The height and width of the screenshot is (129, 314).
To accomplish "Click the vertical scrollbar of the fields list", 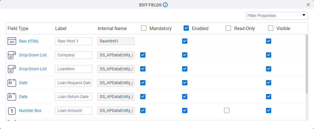I will pos(307,64).
